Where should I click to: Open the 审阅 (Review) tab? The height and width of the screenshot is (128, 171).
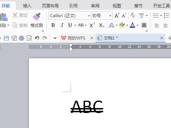(x=95, y=6)
